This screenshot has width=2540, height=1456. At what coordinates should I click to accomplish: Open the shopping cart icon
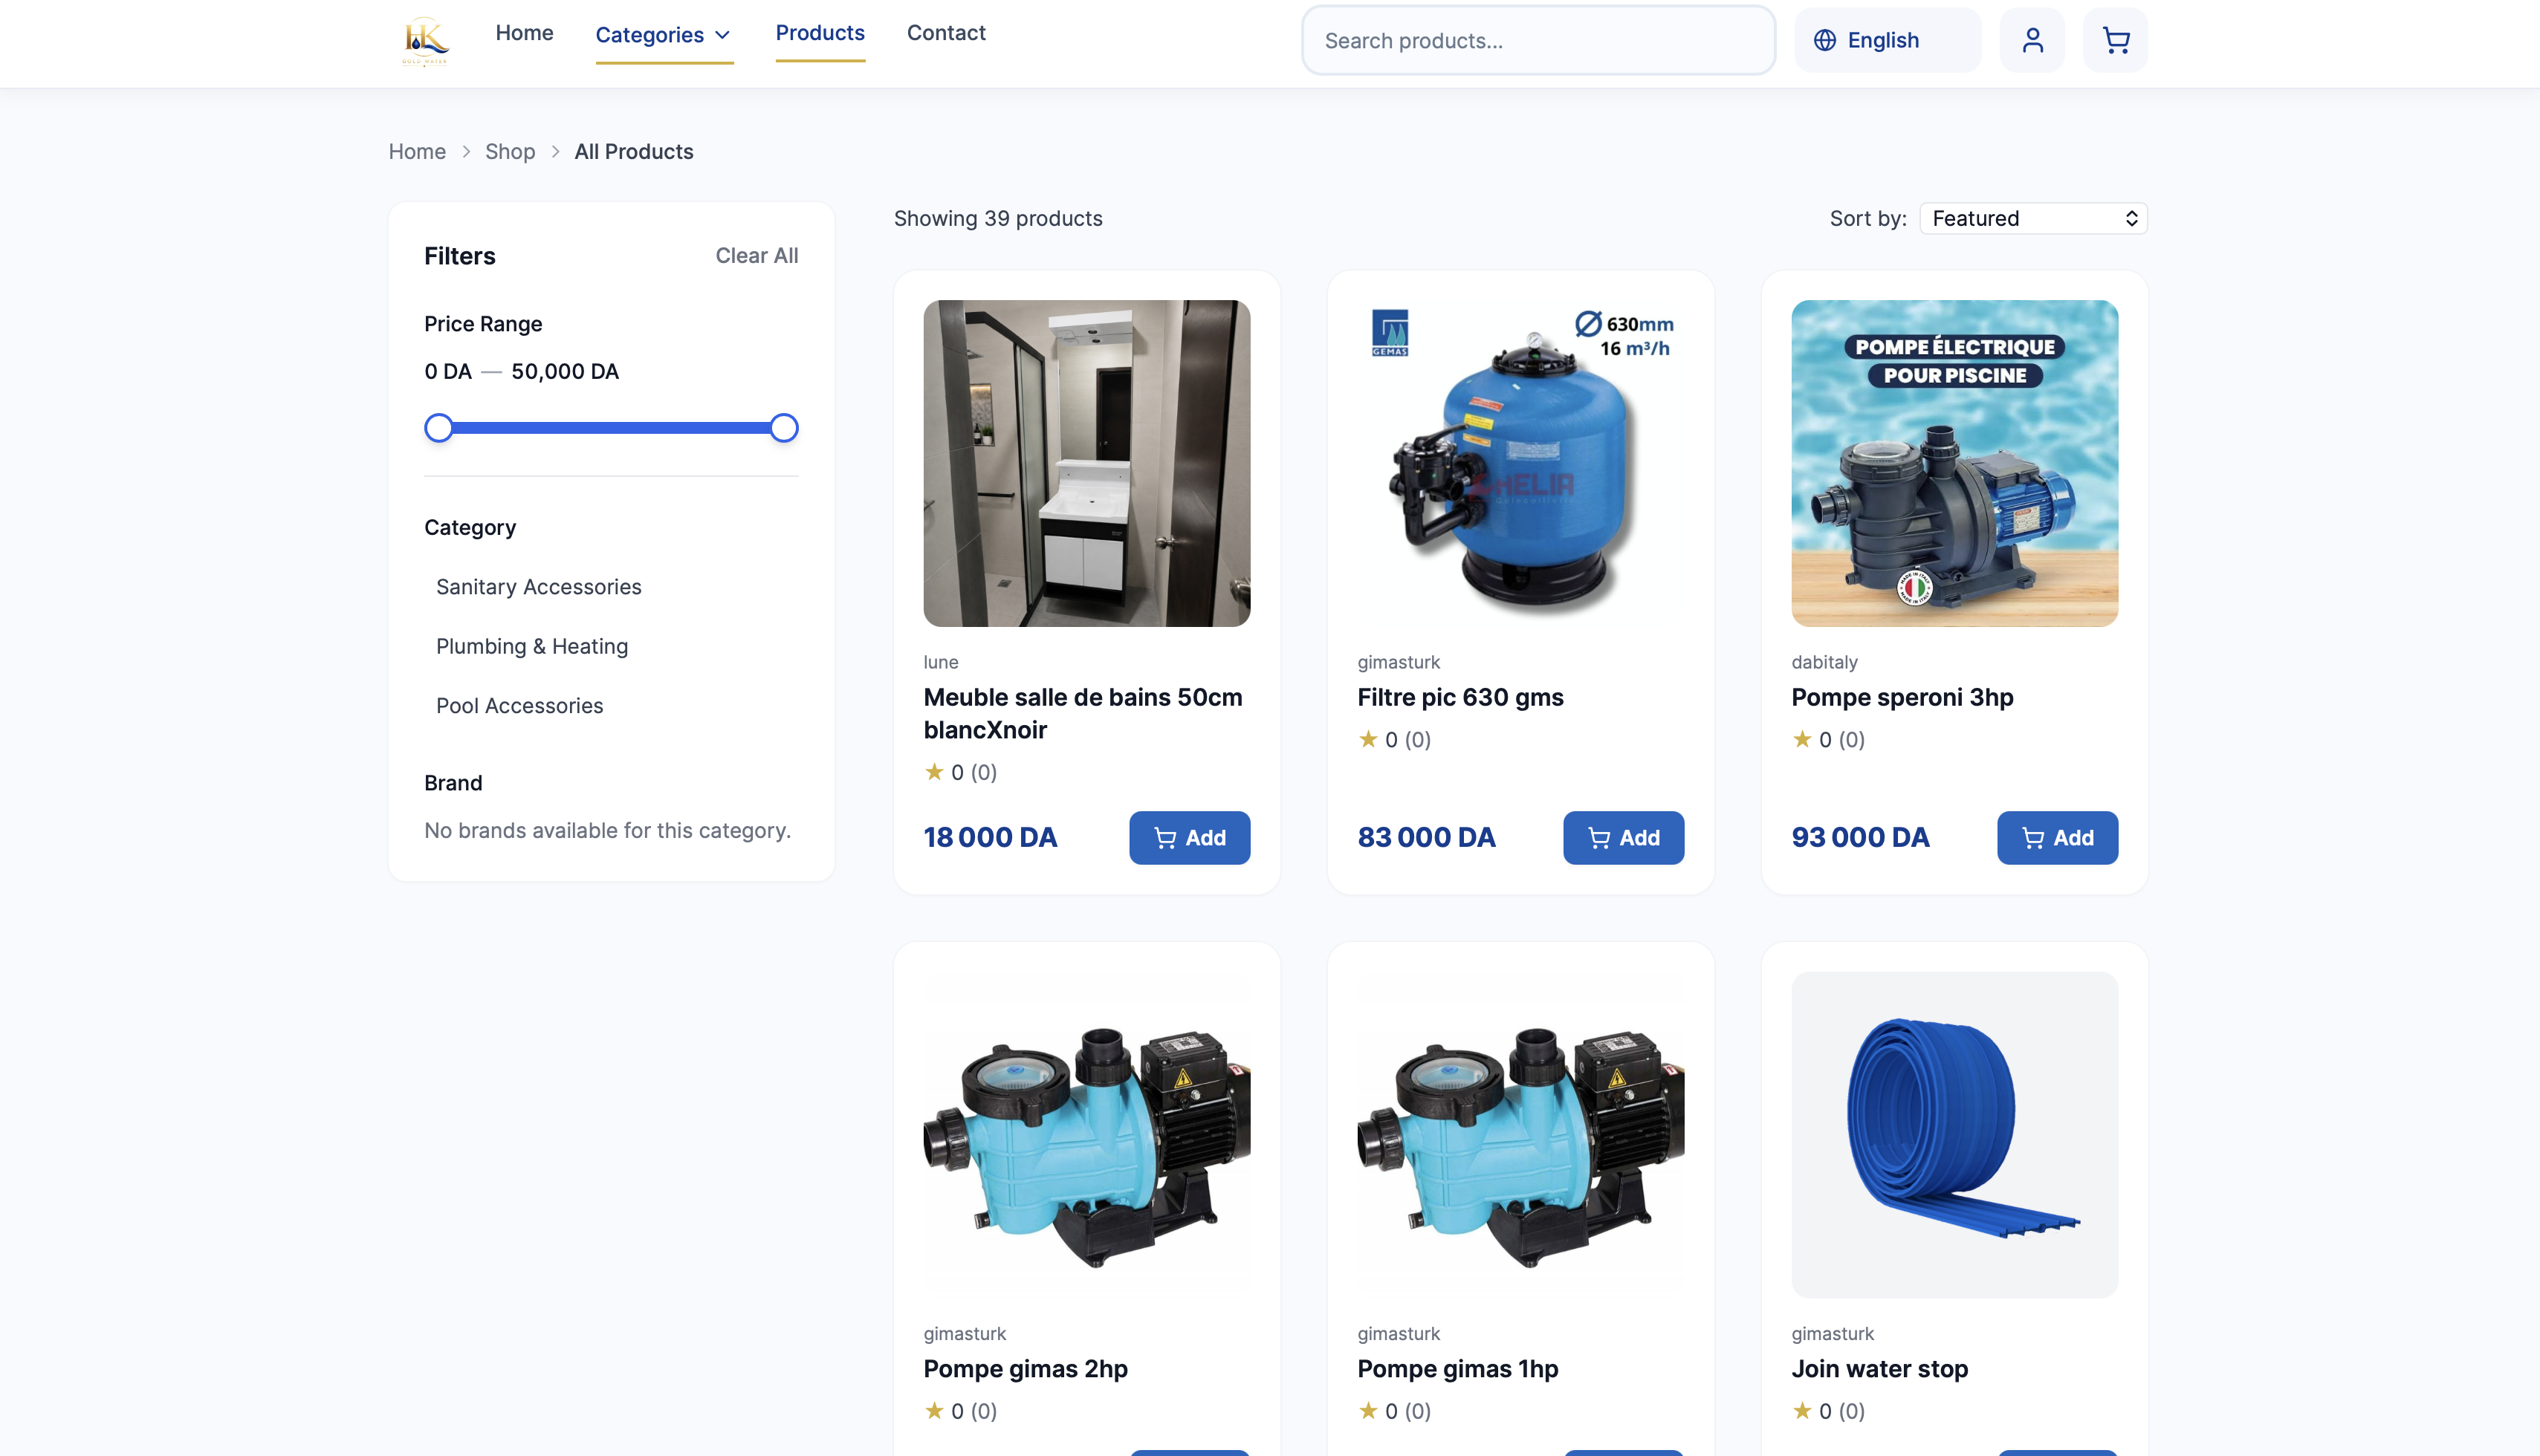click(x=2115, y=40)
